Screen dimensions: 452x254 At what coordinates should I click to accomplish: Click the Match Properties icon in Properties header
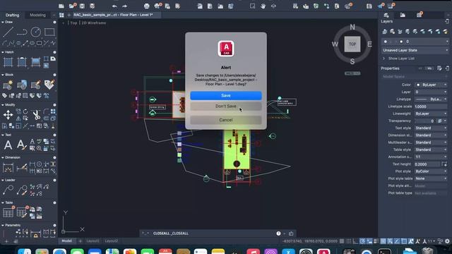(x=439, y=68)
